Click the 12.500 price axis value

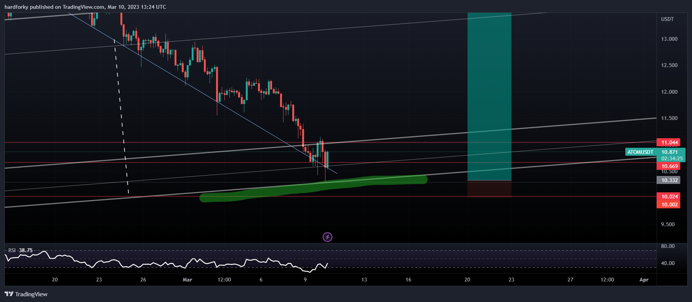pyautogui.click(x=669, y=65)
